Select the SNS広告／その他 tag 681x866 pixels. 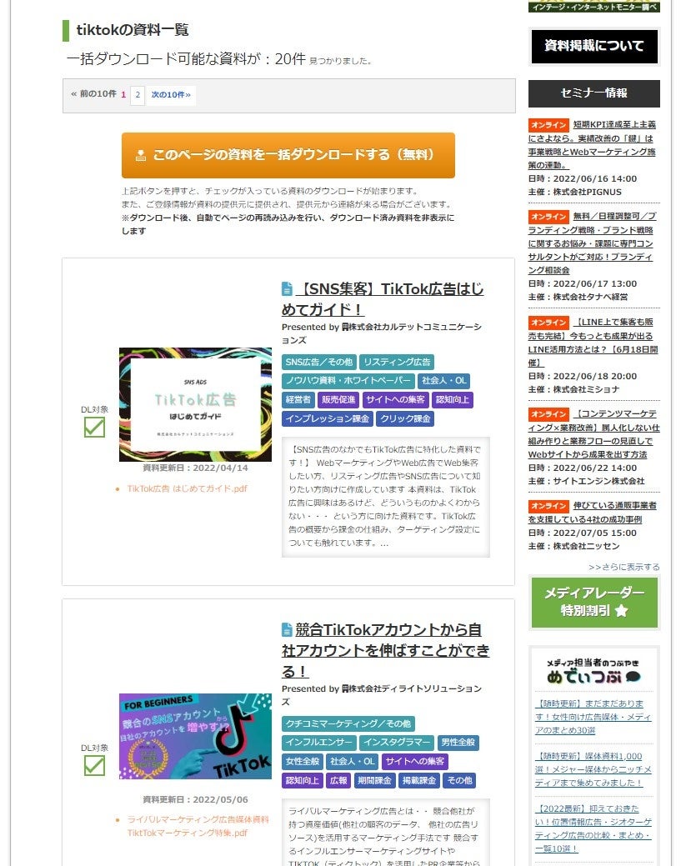[319, 363]
